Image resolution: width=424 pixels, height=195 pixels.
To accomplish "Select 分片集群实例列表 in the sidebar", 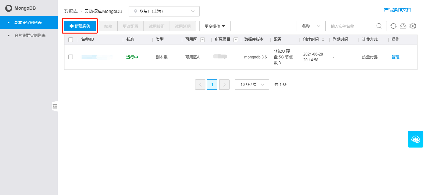I will coord(30,36).
